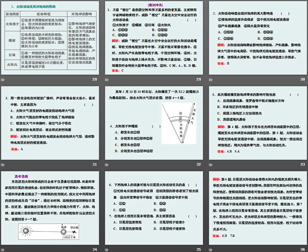Select slide 34 thumbnail with eclipse diagram
The image size is (308, 252).
50,208
